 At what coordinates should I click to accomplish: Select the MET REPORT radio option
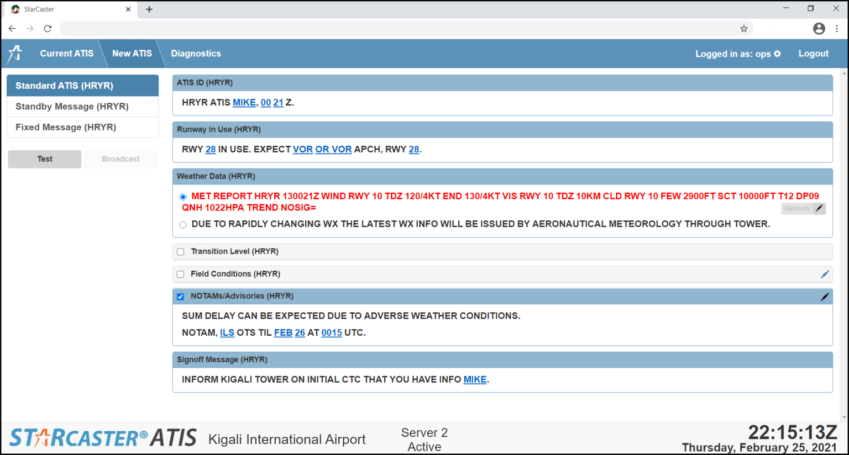(183, 197)
